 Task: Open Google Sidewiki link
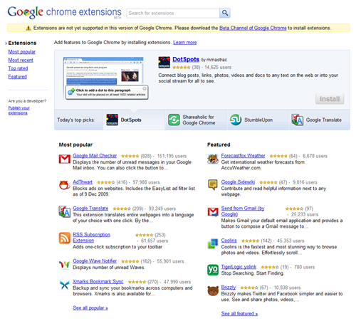(238, 182)
